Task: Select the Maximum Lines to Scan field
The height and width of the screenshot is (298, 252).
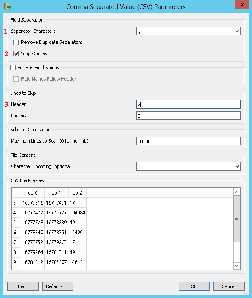Action: [188, 141]
